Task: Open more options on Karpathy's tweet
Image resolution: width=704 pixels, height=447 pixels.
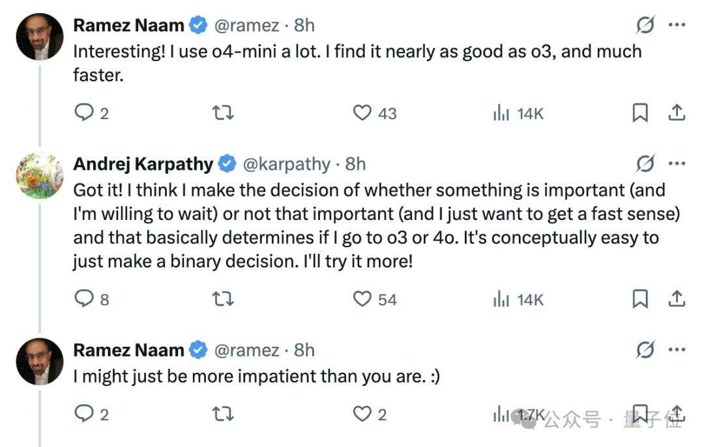Action: pyautogui.click(x=677, y=165)
